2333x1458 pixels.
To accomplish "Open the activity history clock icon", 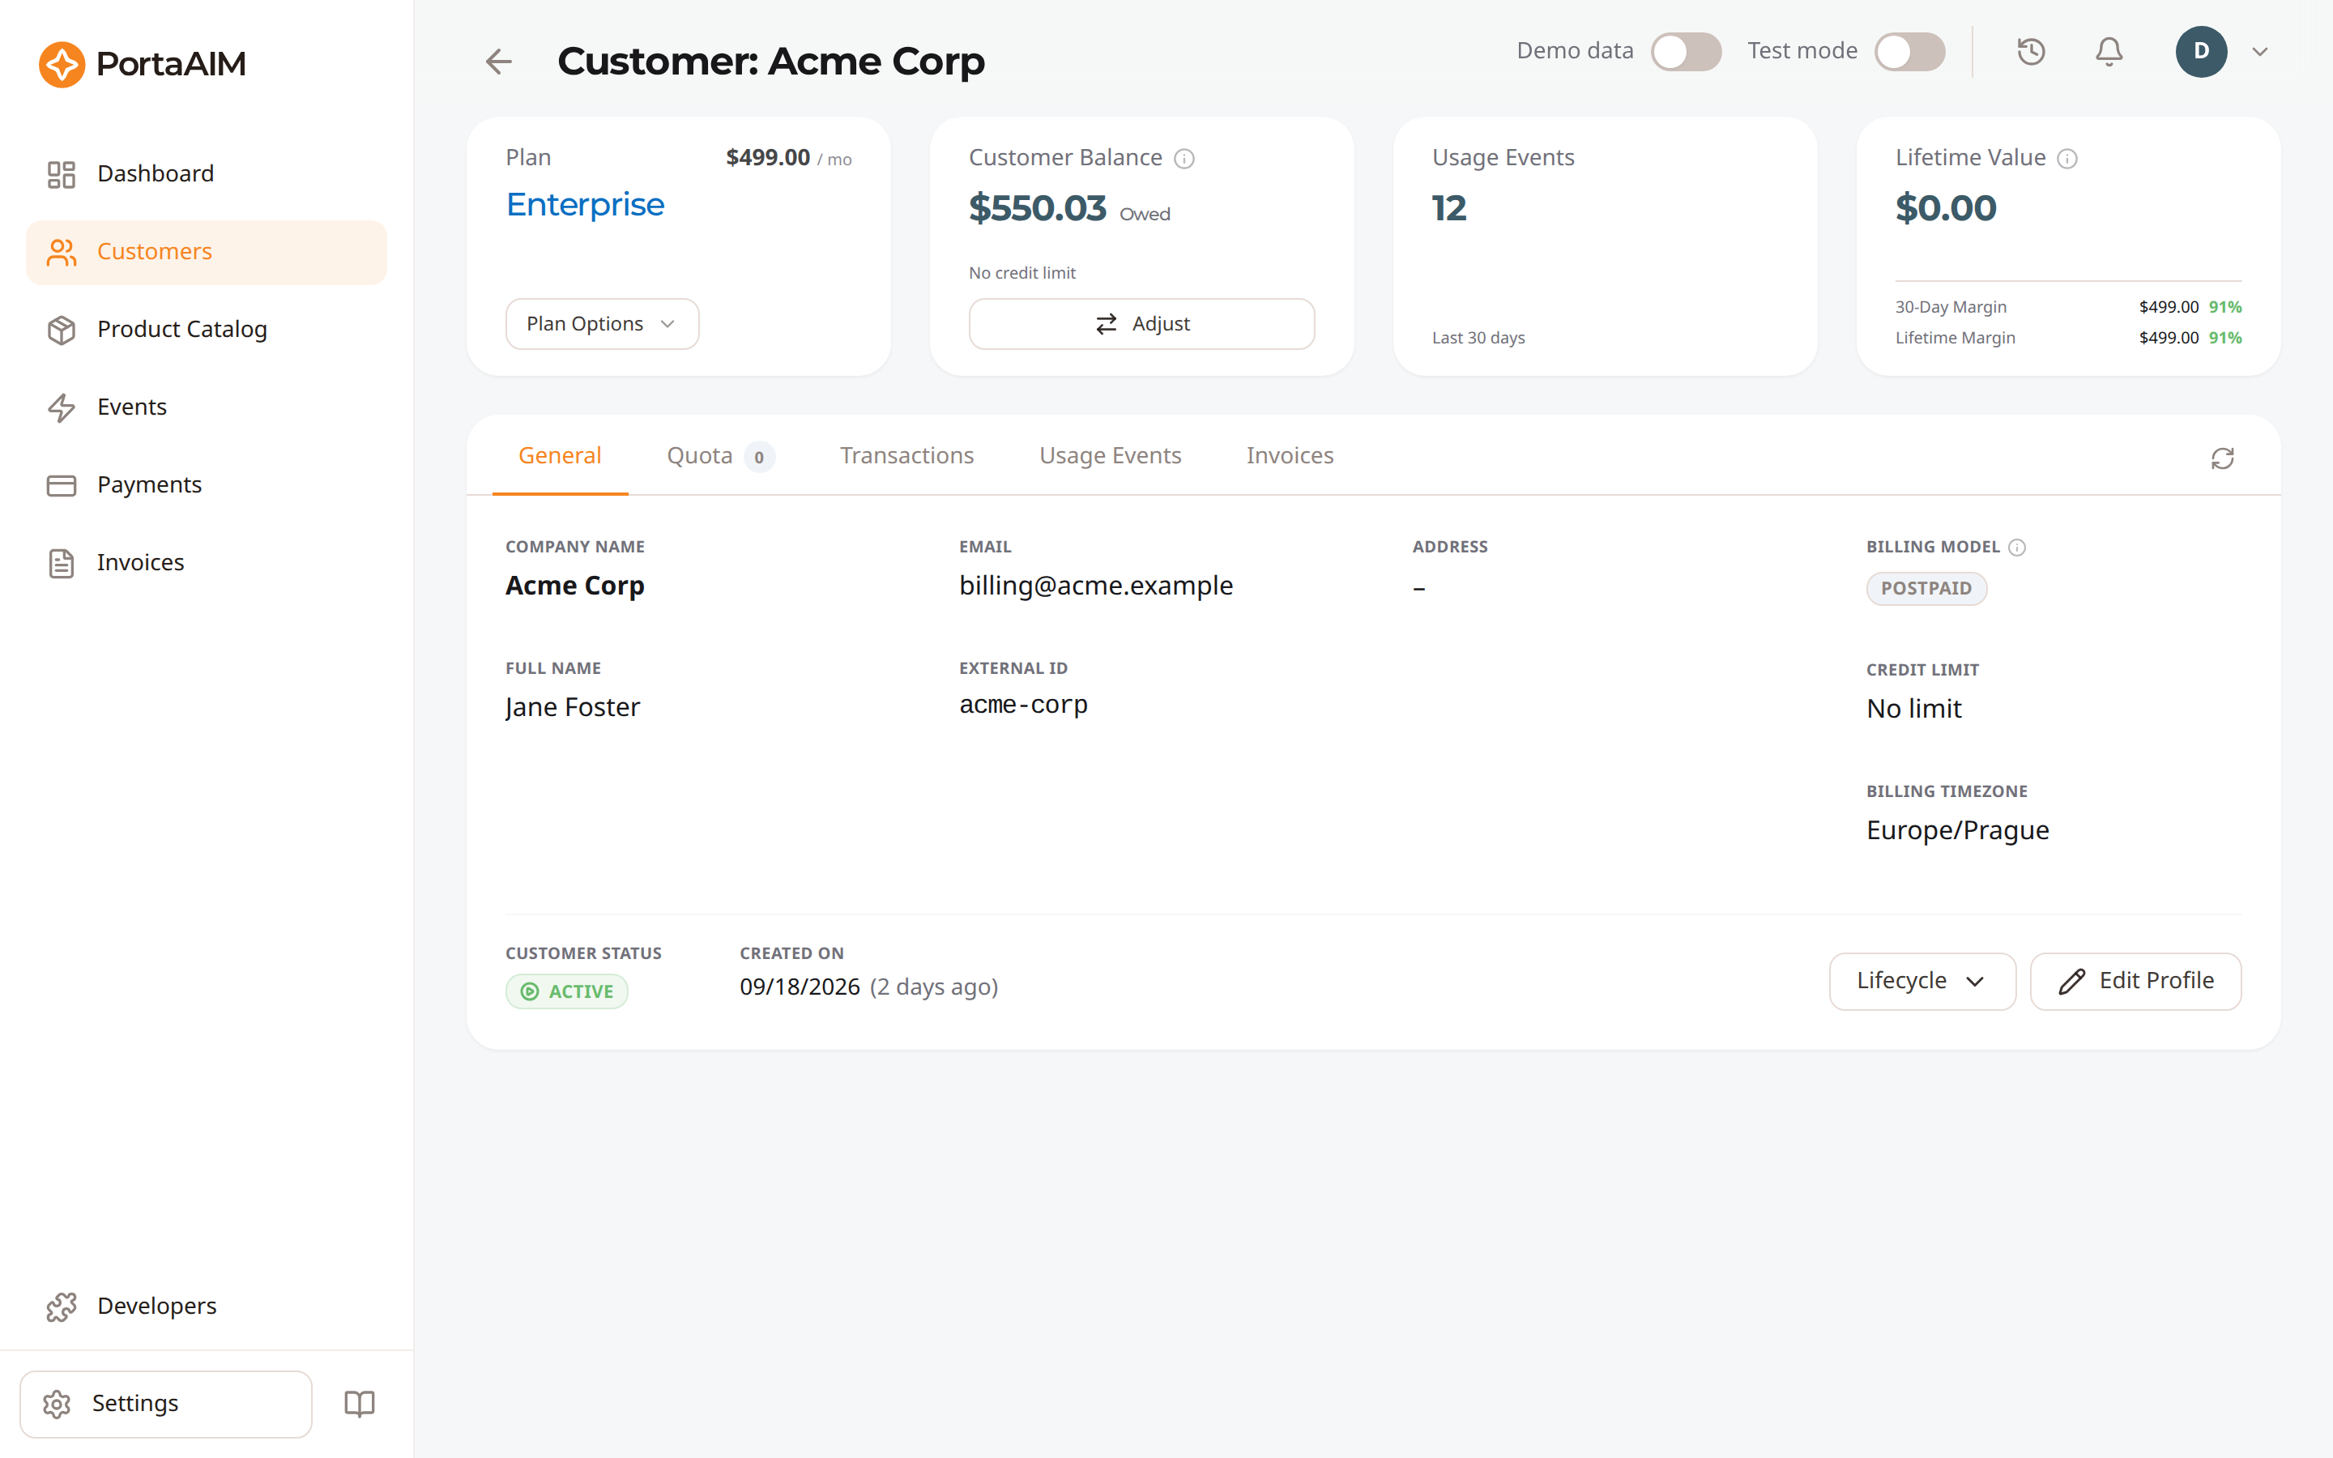I will tap(2032, 51).
